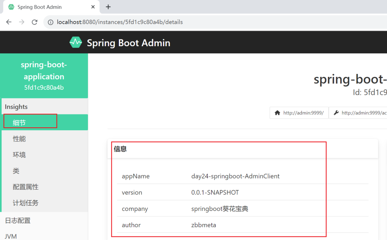Open 配置属性 in the sidebar
This screenshot has width=387, height=240.
pyautogui.click(x=45, y=187)
